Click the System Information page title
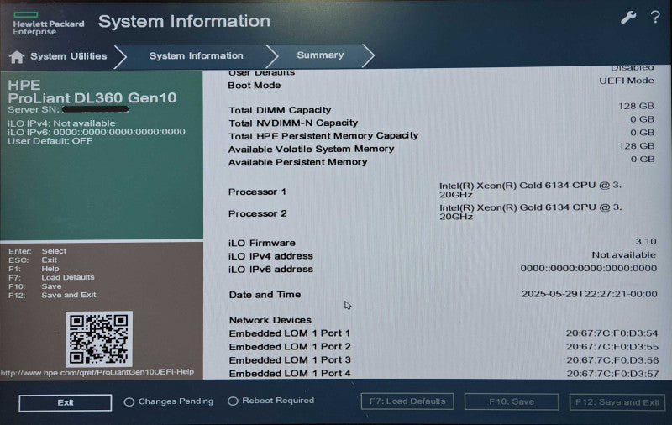 (184, 21)
